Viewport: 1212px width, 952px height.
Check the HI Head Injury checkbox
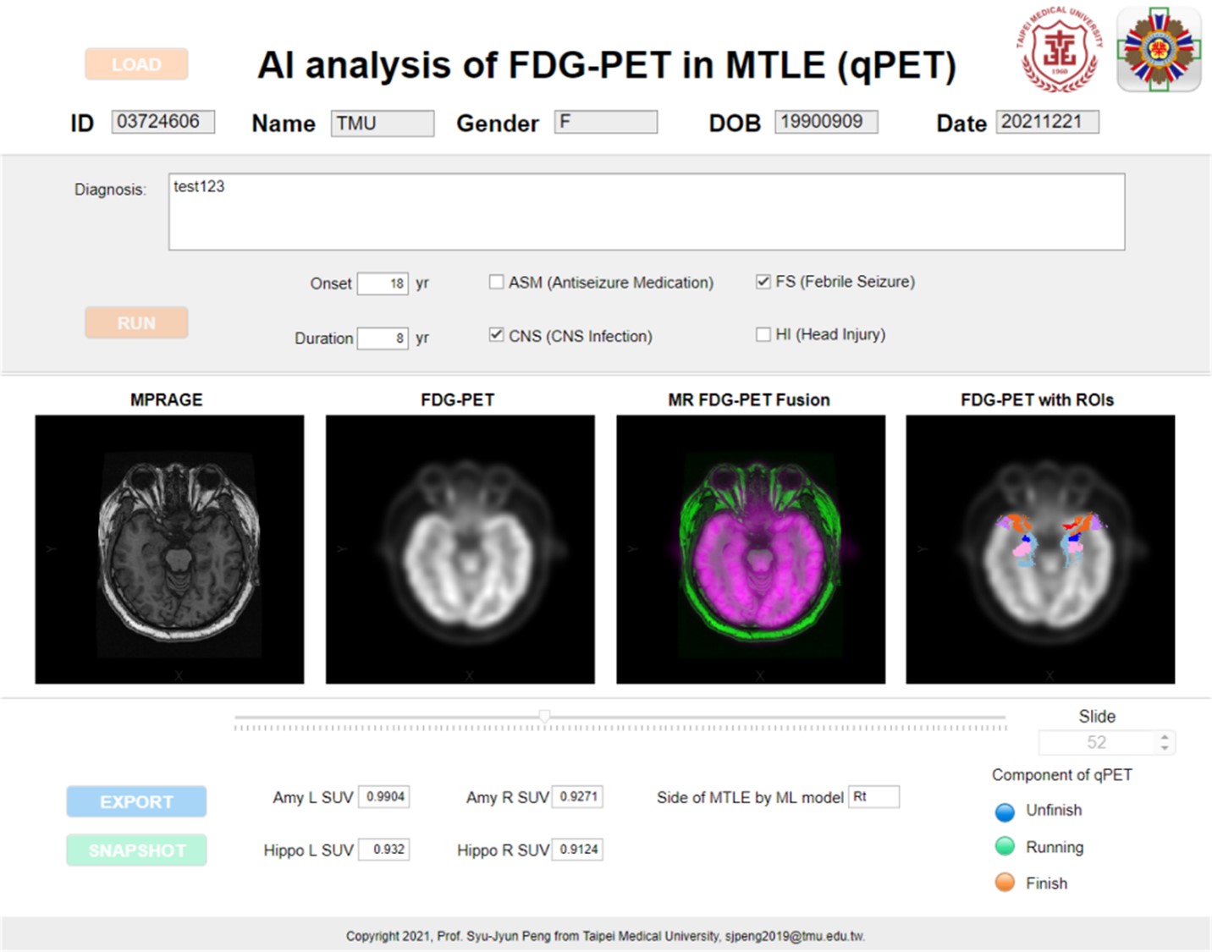tap(763, 334)
